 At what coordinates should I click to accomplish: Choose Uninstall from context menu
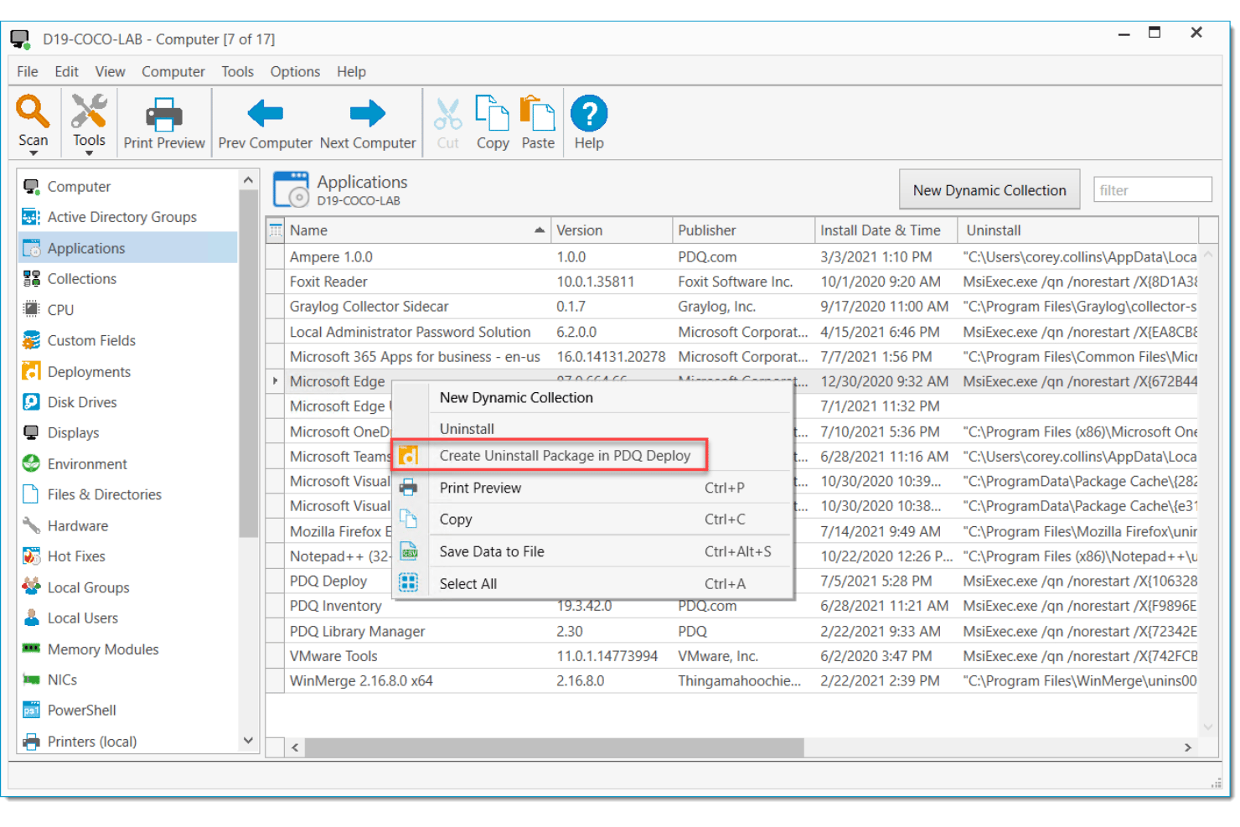click(593, 429)
